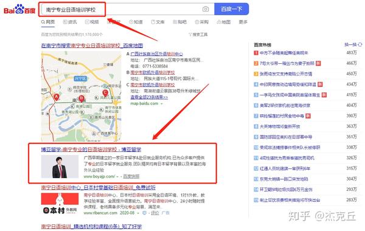The image size is (365, 231).
Task: Open hot-list item 7 with 390万
Action: (282, 116)
